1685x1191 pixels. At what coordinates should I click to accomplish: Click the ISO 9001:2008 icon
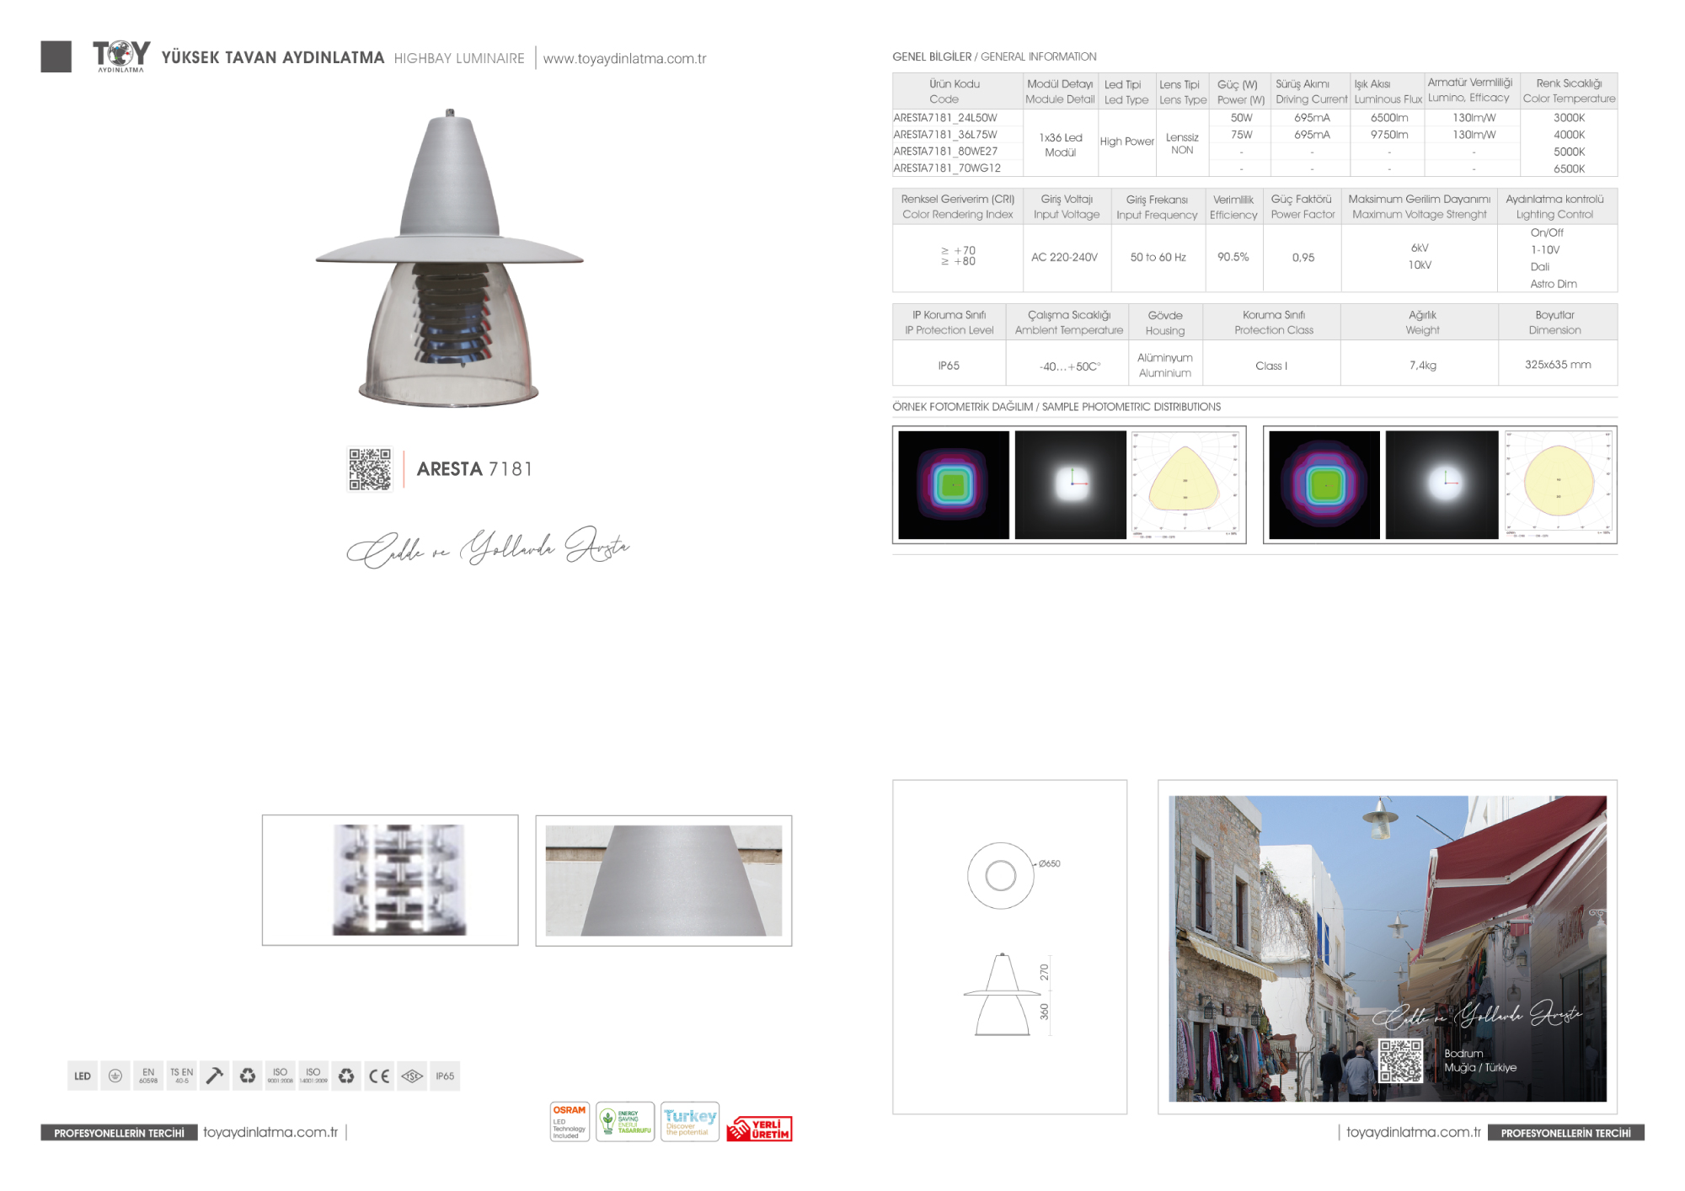click(x=281, y=1076)
